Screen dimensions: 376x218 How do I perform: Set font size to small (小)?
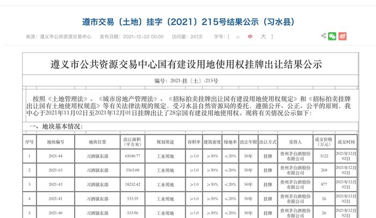click(x=237, y=37)
